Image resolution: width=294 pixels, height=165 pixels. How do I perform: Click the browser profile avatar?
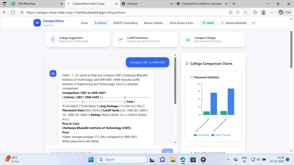coord(263,12)
